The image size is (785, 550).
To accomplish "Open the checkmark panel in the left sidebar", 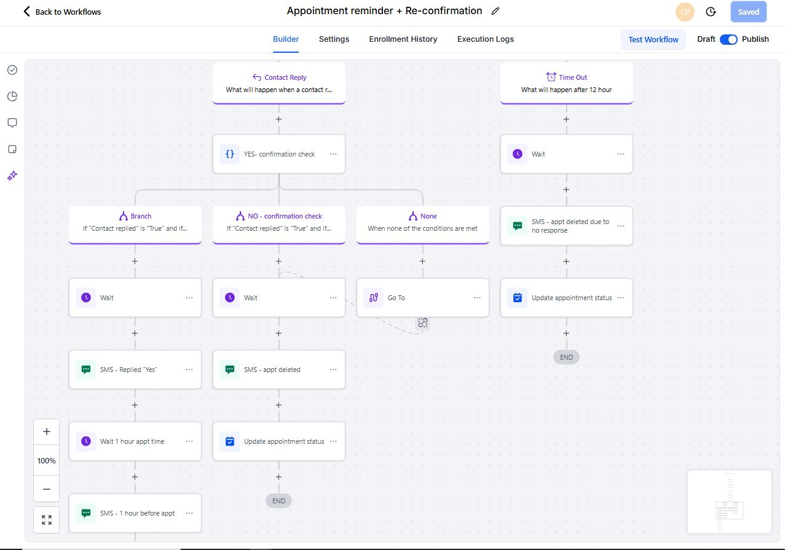I will [12, 70].
